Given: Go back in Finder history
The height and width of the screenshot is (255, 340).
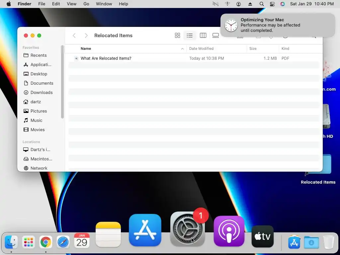Looking at the screenshot, I should click(74, 35).
